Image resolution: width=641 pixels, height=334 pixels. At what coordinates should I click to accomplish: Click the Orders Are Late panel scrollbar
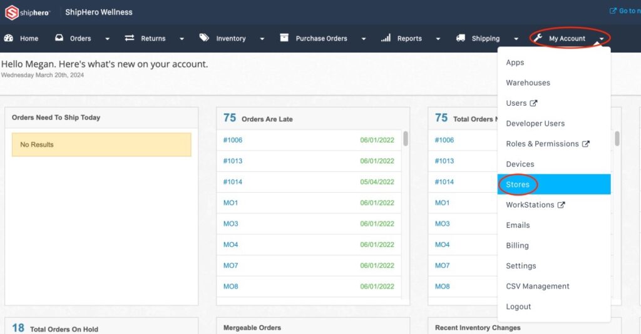click(406, 138)
